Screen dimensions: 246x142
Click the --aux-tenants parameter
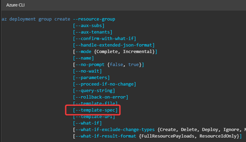(93, 32)
